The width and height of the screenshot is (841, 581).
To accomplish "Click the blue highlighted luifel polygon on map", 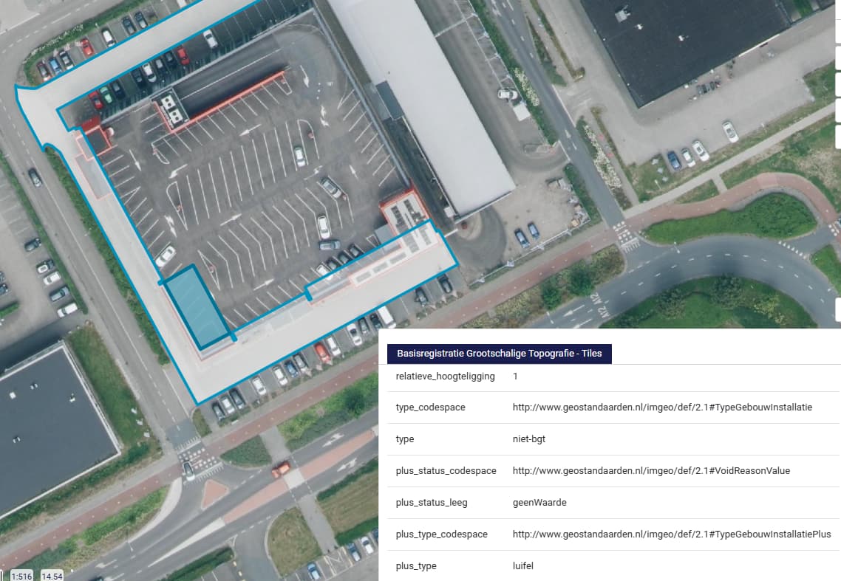I will pos(197,308).
